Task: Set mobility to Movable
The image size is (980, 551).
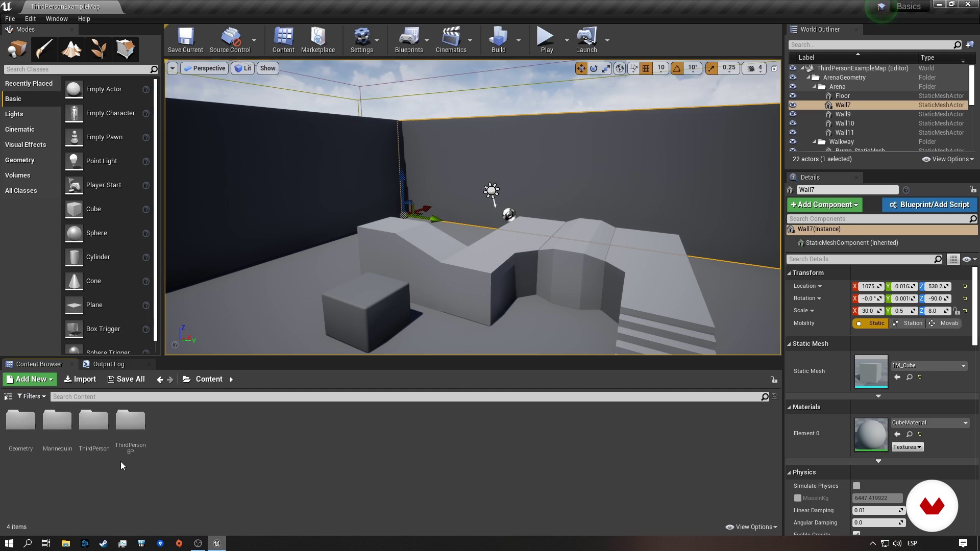Action: [x=944, y=323]
